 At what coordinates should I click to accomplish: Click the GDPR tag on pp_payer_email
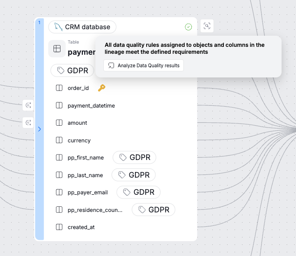coord(138,192)
